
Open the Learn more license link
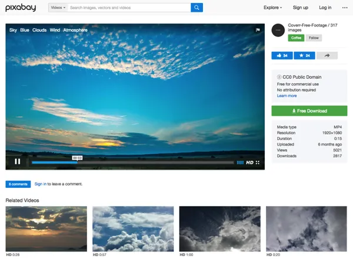[x=287, y=96]
